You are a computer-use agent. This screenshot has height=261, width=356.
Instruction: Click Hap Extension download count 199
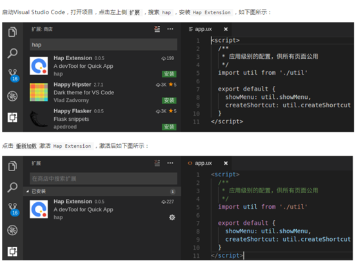[168, 58]
